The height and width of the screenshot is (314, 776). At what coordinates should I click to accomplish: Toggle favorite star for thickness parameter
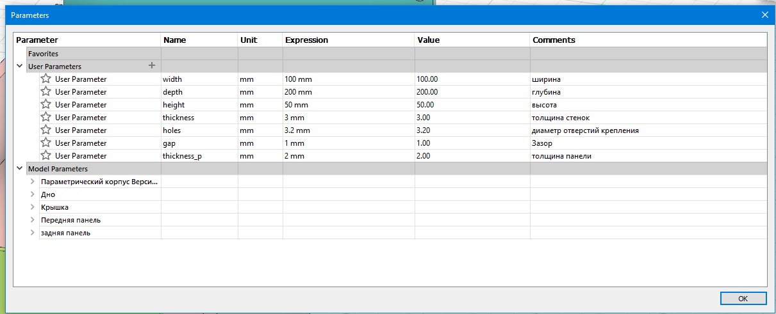coord(45,117)
